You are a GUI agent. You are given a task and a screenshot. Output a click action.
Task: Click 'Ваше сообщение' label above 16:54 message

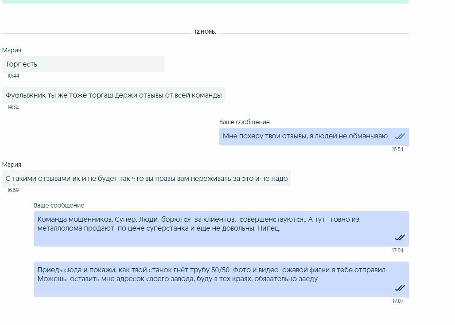click(244, 122)
